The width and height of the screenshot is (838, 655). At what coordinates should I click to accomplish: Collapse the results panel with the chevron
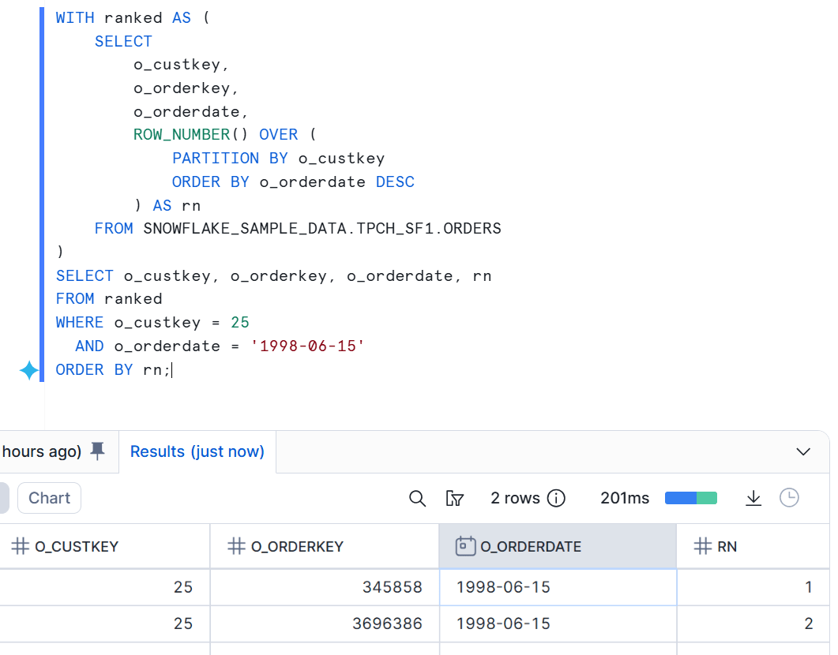[x=803, y=452]
